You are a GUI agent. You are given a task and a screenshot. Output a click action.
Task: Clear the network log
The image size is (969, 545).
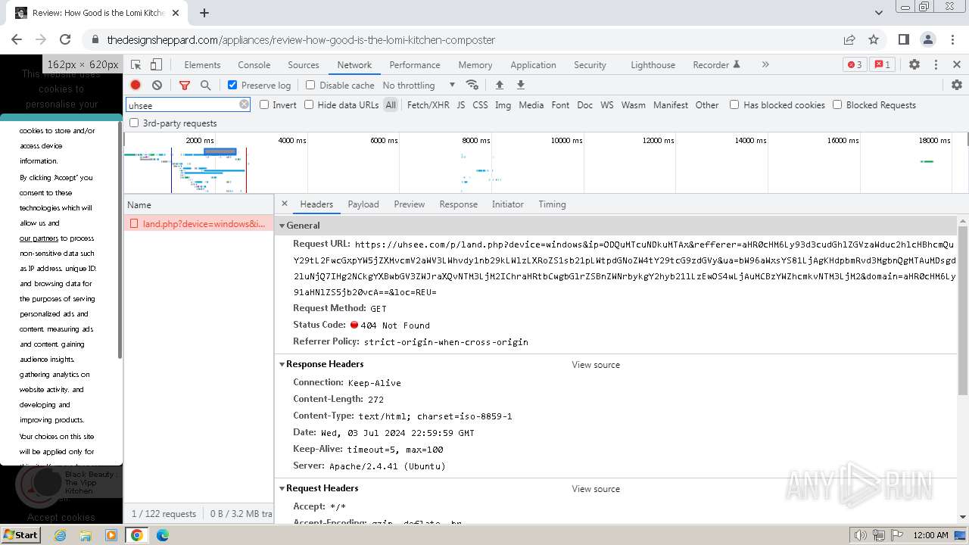point(157,86)
